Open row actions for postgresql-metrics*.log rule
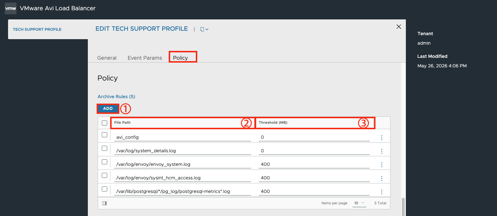497x216 pixels. point(382,192)
